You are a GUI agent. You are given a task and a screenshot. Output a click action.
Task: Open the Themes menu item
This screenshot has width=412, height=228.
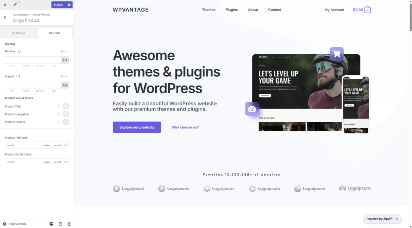pyautogui.click(x=209, y=10)
